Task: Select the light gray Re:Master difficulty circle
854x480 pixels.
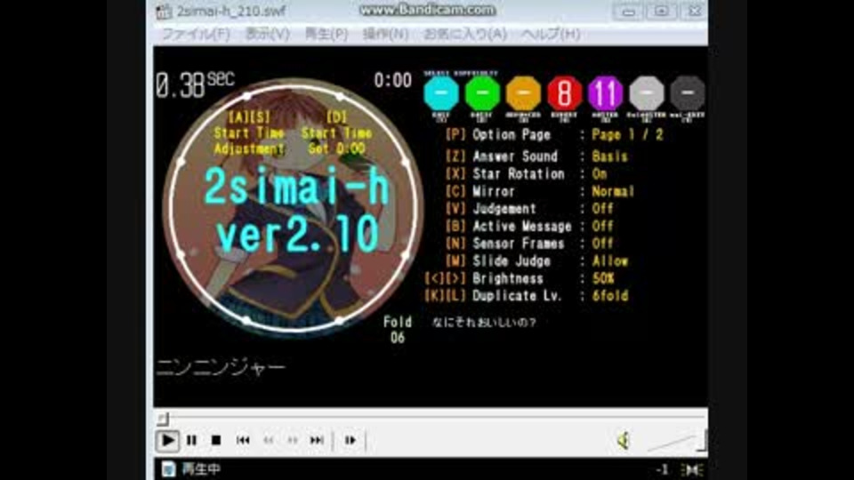Action: (x=647, y=93)
